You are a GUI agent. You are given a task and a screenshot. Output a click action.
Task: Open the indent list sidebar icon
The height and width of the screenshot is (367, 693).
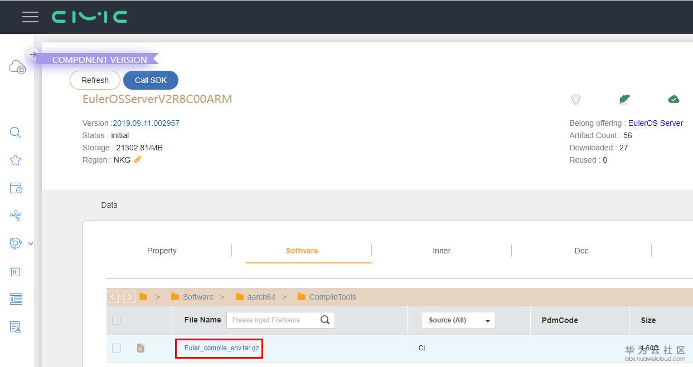pyautogui.click(x=16, y=299)
